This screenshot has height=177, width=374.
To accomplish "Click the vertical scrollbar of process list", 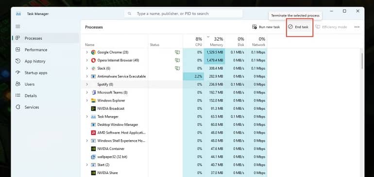I will (362, 61).
